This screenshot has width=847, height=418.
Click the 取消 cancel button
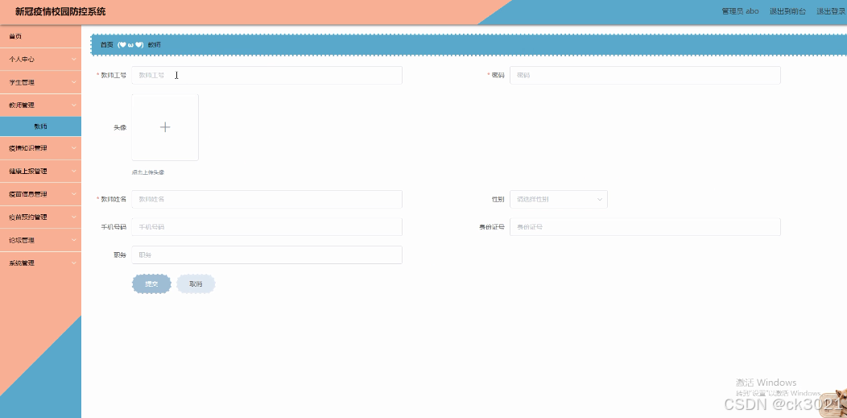tap(196, 284)
